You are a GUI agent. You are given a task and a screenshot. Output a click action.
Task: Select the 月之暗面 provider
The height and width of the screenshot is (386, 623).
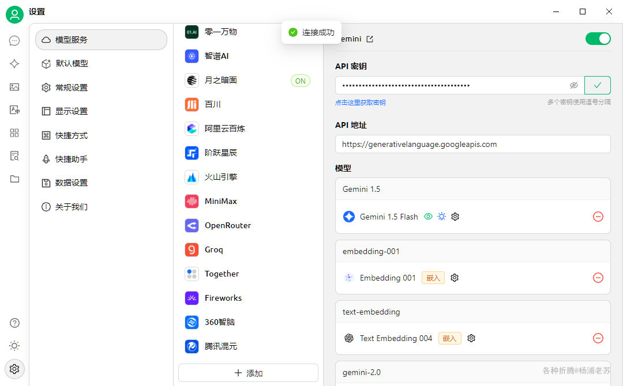coord(248,80)
